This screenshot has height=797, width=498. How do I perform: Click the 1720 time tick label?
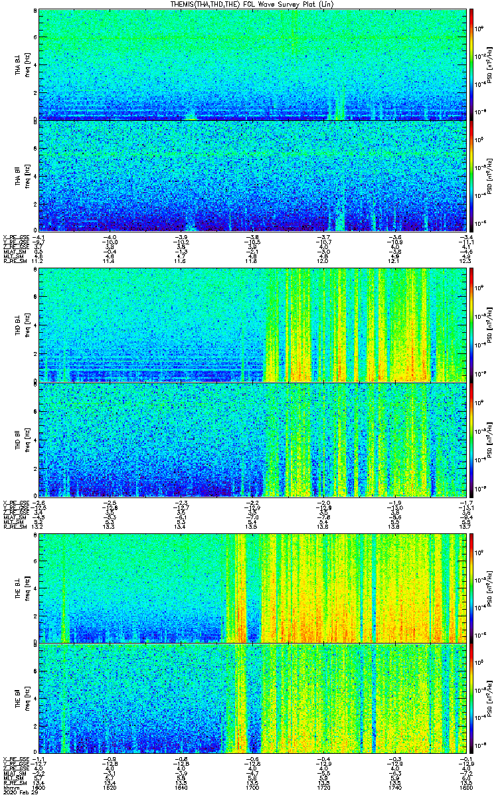click(x=323, y=788)
